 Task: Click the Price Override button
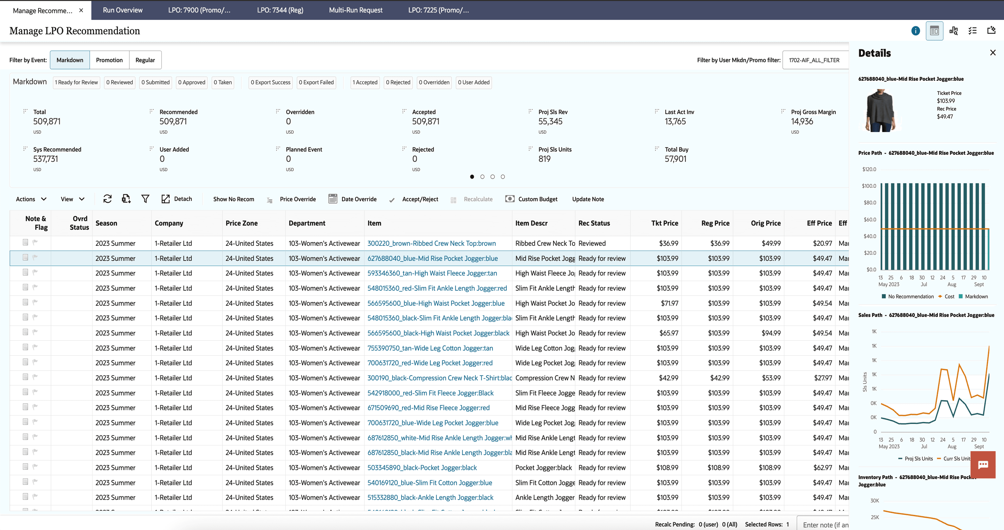[x=297, y=199]
